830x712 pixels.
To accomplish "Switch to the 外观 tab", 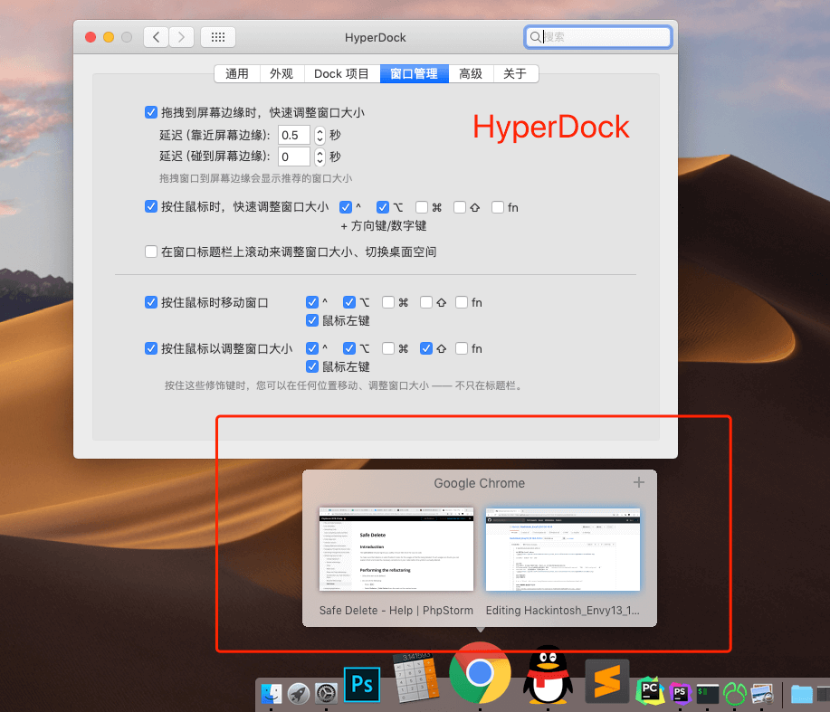I will point(281,74).
